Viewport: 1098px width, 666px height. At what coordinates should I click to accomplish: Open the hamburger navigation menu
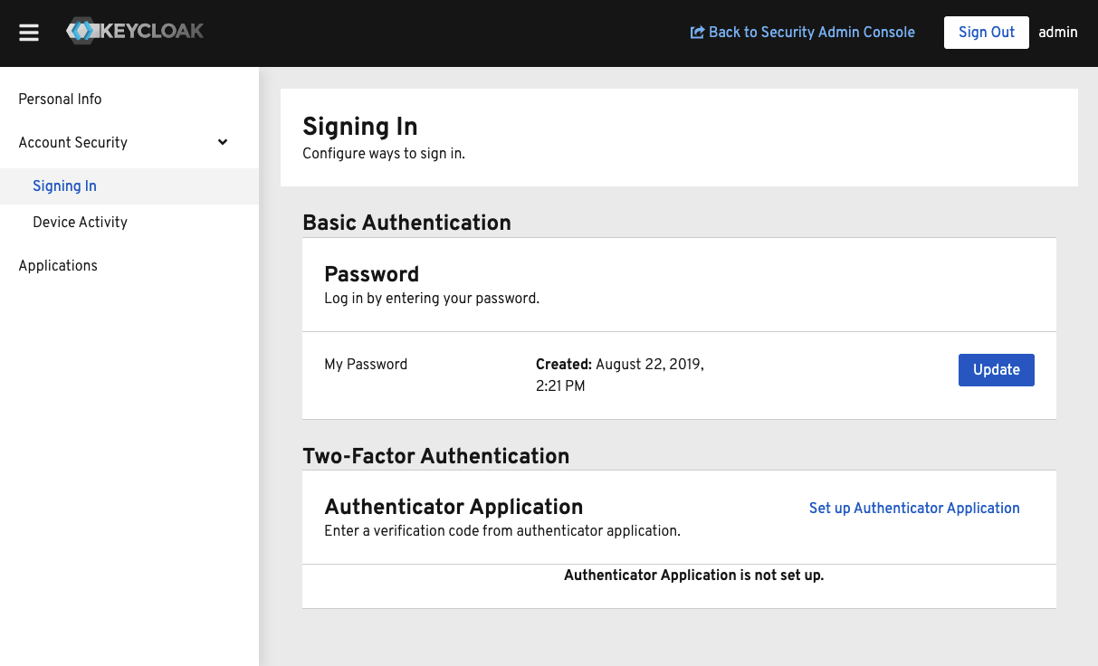[x=28, y=32]
